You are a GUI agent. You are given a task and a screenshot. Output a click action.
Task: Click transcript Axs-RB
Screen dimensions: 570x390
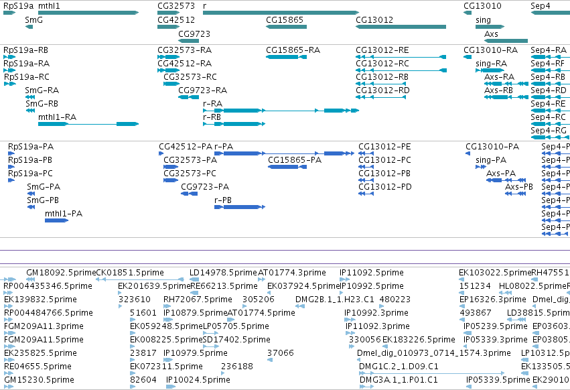coord(498,90)
